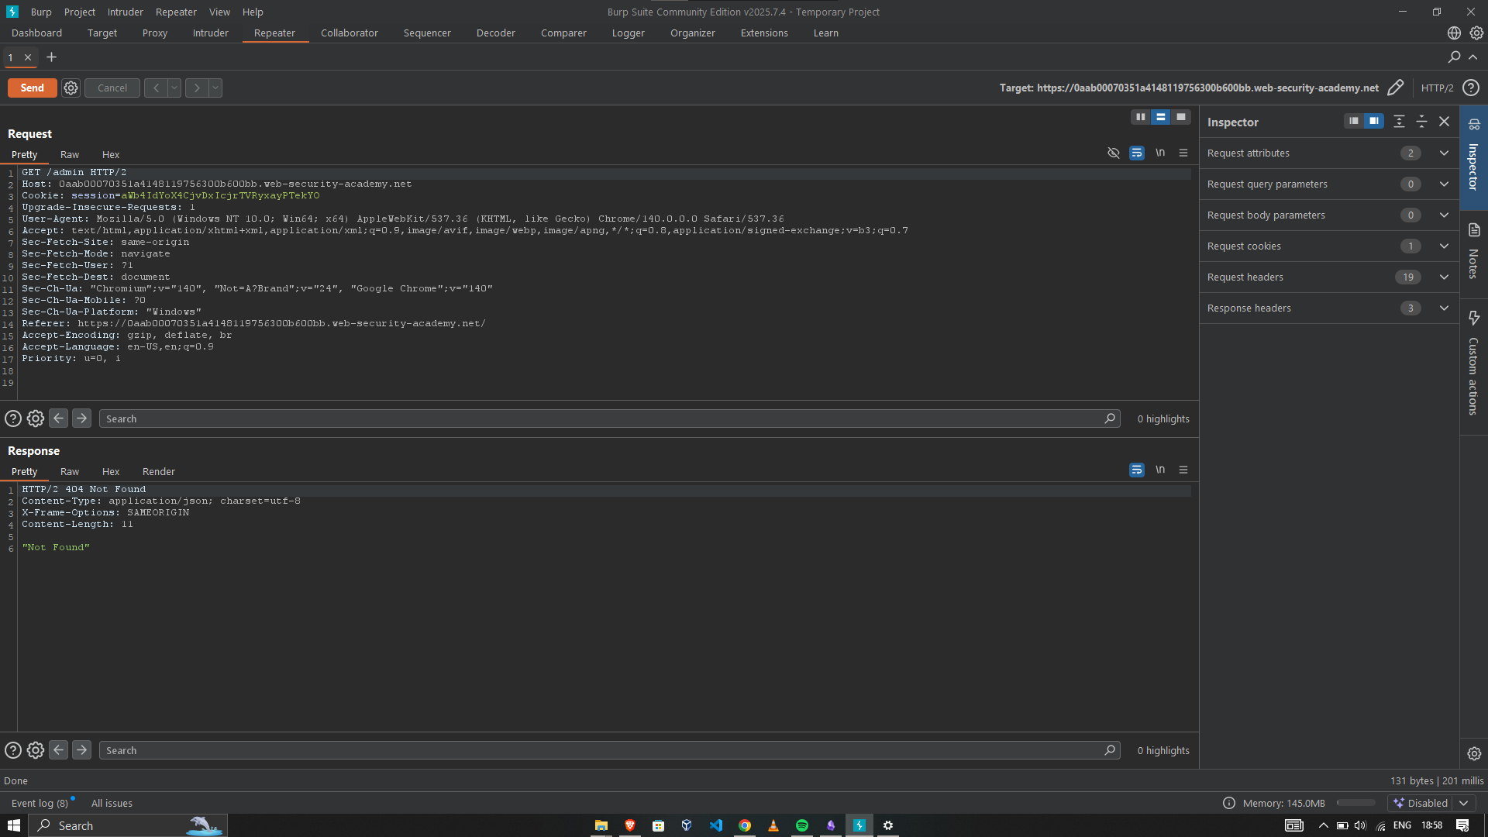Open Repeater send settings gear
This screenshot has width=1488, height=837.
pyautogui.click(x=71, y=88)
